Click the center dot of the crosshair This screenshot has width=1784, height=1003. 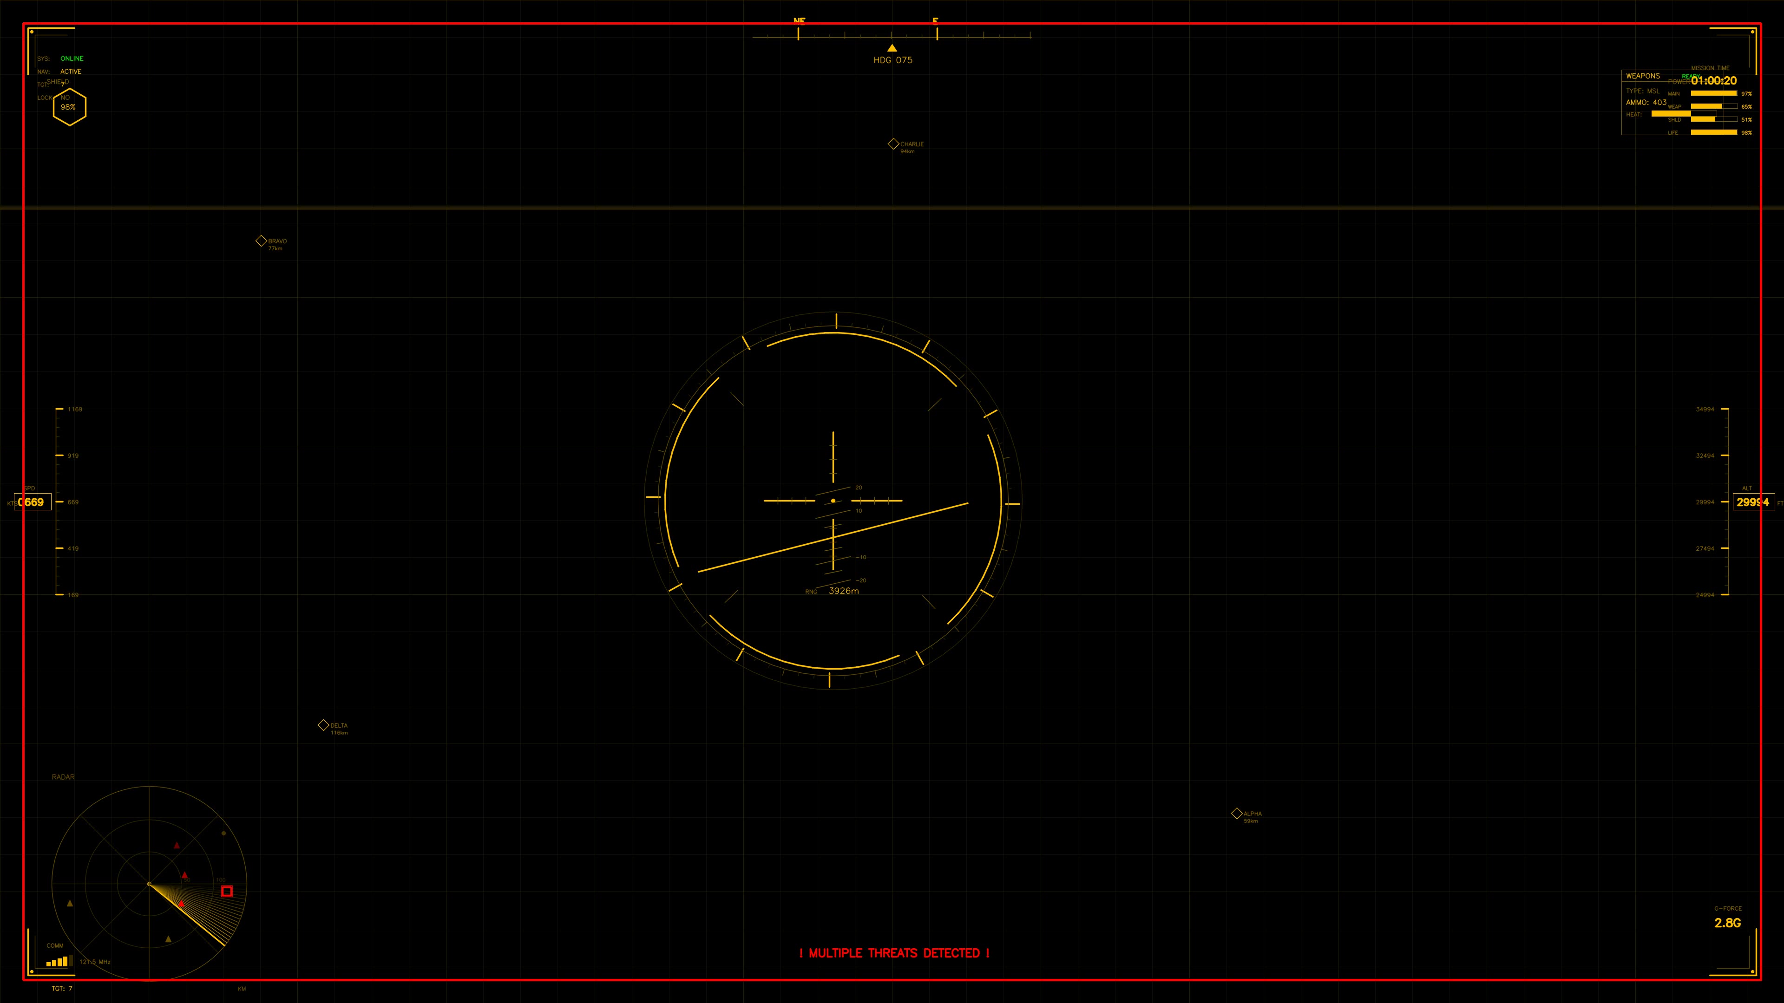tap(833, 501)
